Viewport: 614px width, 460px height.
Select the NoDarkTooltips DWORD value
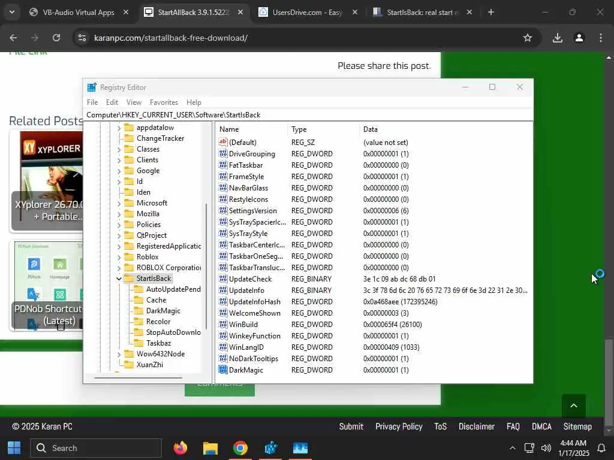(x=254, y=359)
